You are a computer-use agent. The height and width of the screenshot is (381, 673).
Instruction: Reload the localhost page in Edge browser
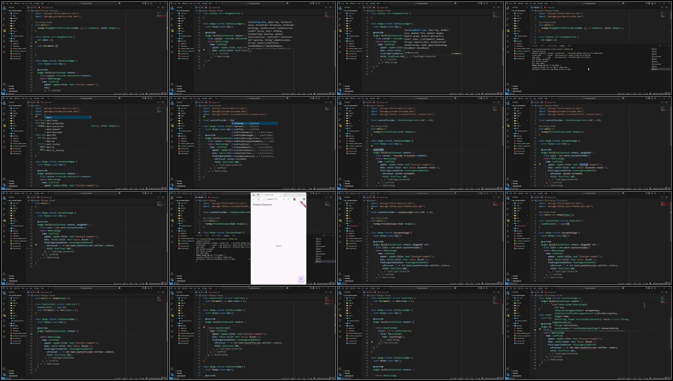click(258, 199)
